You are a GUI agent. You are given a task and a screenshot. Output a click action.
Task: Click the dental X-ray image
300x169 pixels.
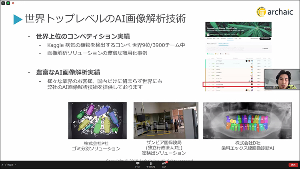247,121
